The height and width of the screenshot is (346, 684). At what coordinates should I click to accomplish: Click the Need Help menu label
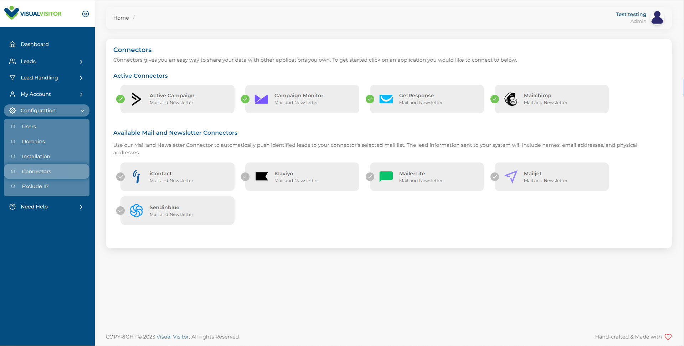tap(34, 207)
